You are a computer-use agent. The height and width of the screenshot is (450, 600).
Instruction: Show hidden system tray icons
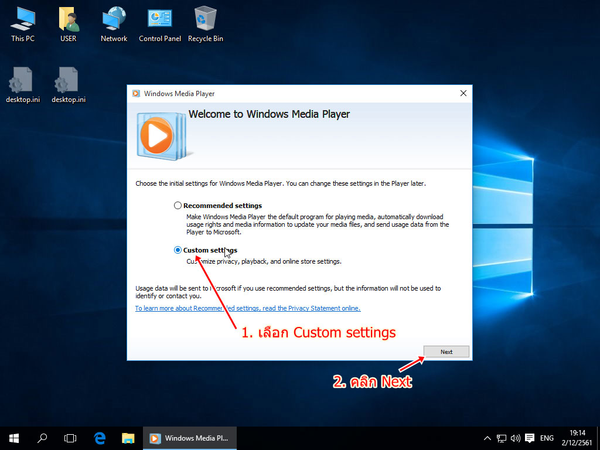click(x=487, y=438)
